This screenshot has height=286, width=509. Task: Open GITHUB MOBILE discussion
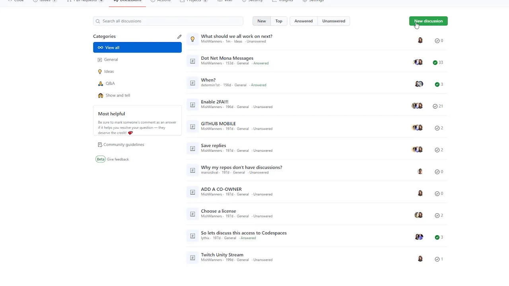(x=218, y=124)
